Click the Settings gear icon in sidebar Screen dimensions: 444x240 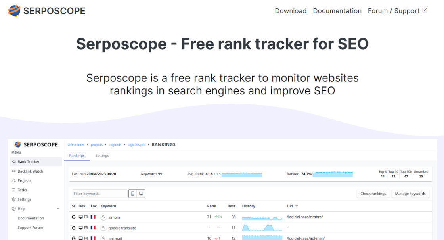point(14,200)
